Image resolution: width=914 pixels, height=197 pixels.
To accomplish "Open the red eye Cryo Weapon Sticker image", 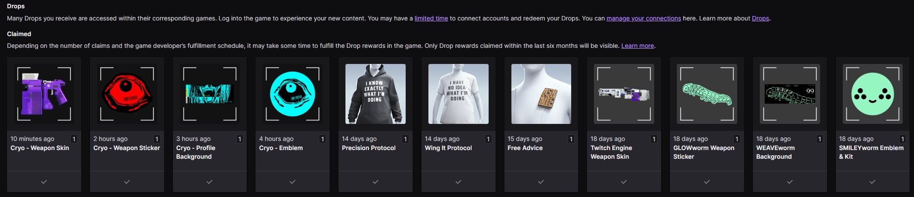I will [x=127, y=94].
